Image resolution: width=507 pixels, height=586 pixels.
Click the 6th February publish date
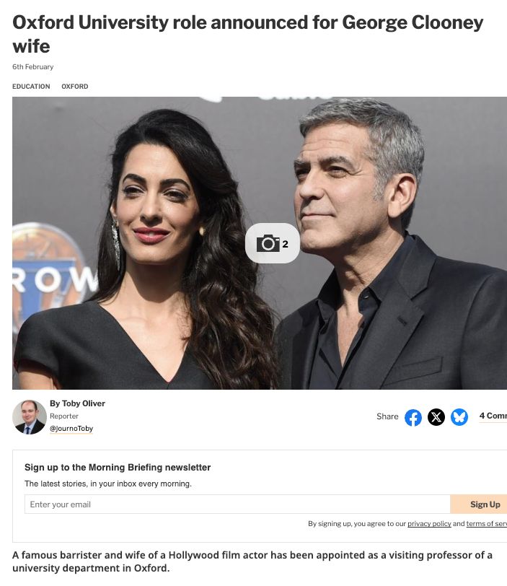click(x=33, y=67)
